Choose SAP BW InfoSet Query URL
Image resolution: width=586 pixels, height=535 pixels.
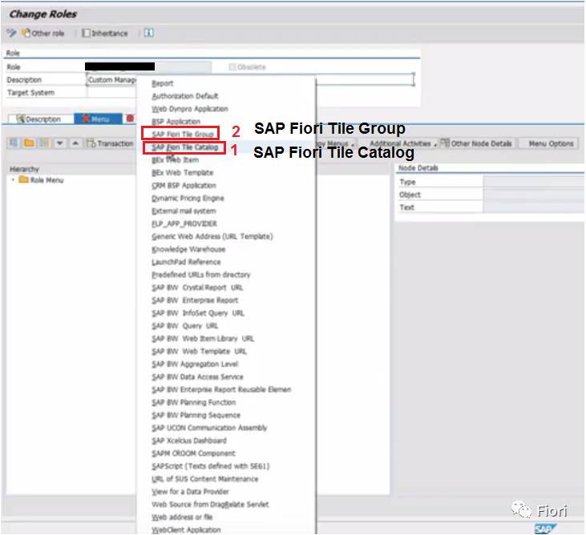point(198,313)
